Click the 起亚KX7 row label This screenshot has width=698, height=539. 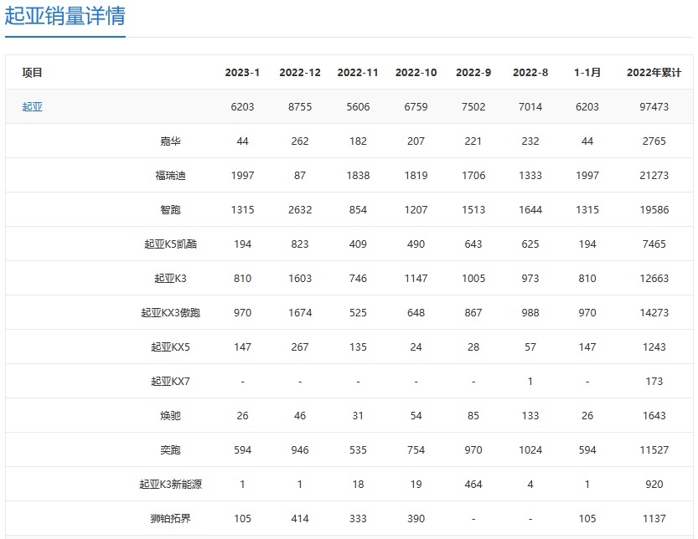point(170,381)
